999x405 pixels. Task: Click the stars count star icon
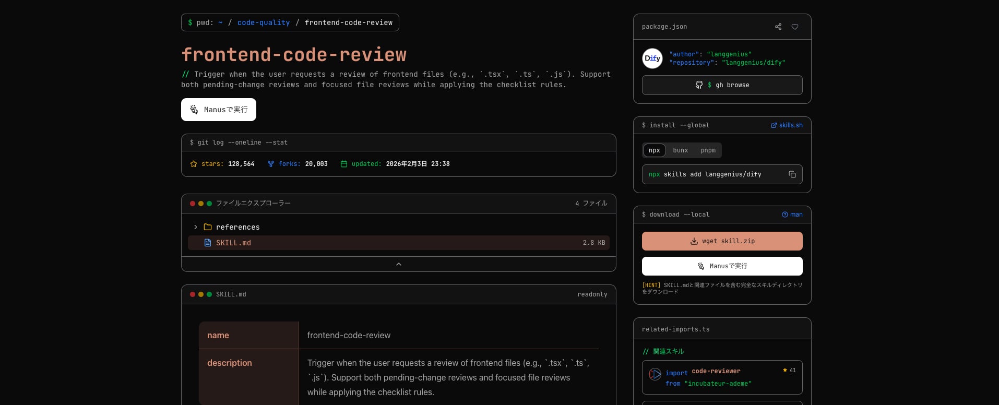[194, 164]
